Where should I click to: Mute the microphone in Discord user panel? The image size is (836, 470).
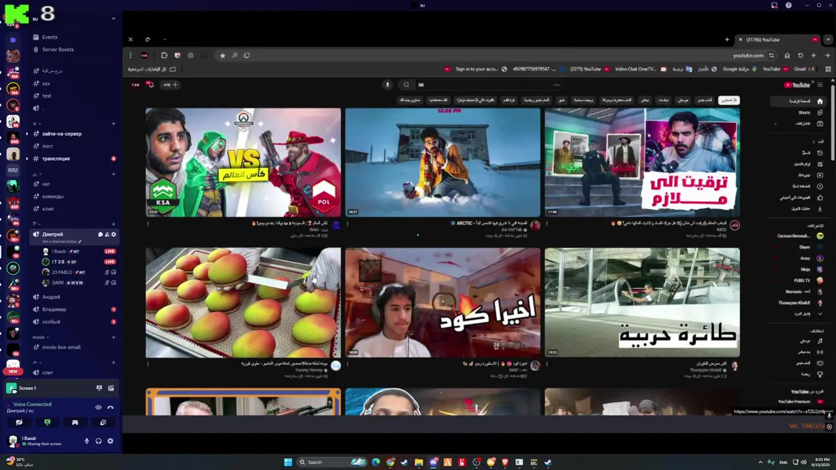[86, 441]
